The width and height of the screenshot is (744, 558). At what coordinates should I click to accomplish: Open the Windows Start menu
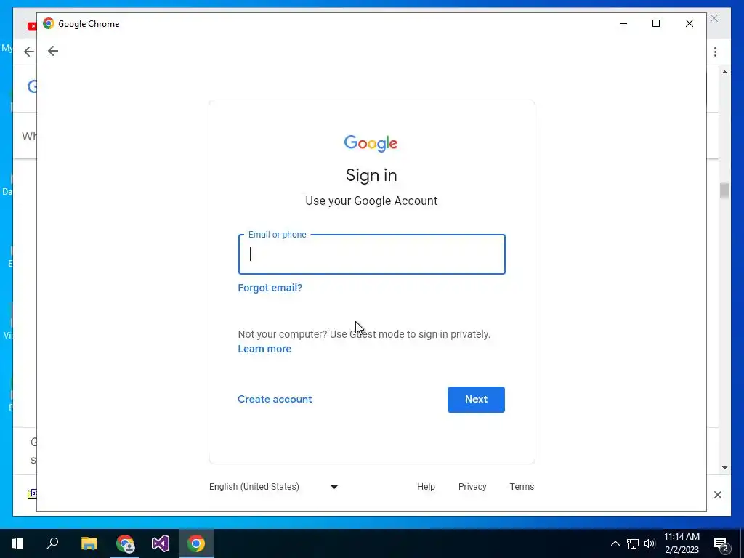point(17,543)
